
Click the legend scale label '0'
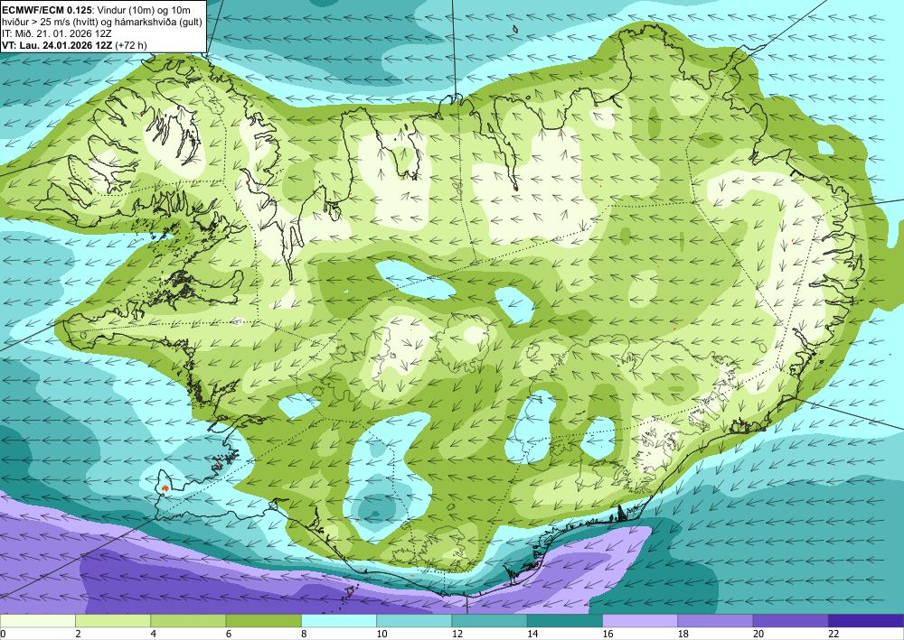[x=3, y=634]
